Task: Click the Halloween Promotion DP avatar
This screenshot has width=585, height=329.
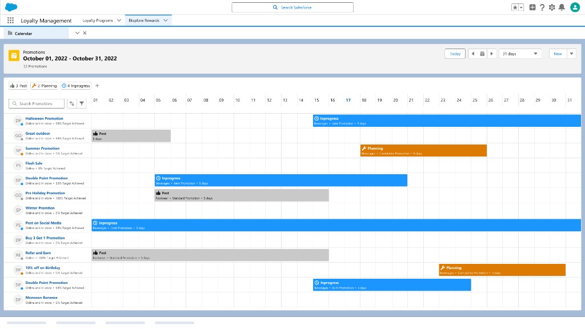Action: (x=18, y=121)
